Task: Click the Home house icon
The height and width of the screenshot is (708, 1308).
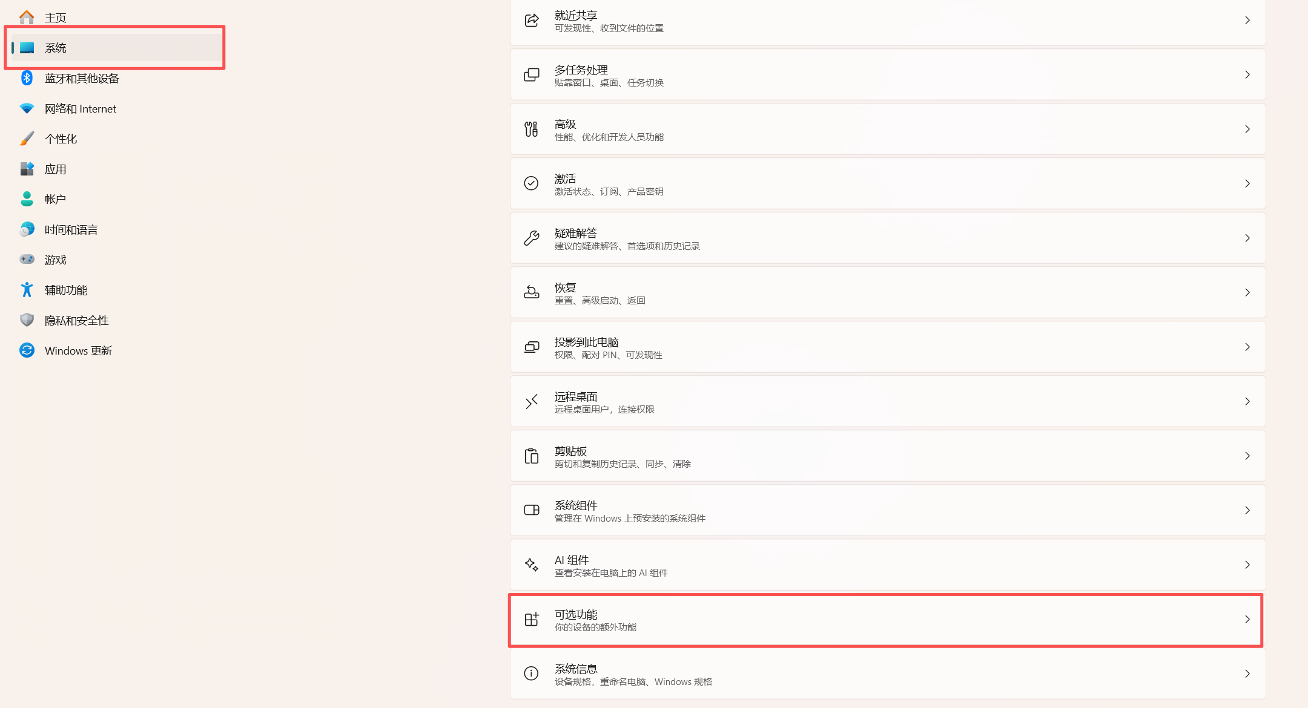Action: [27, 18]
